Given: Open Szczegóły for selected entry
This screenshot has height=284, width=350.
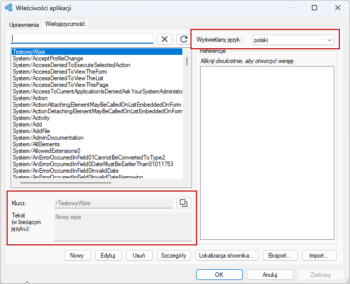Looking at the screenshot, I should [174, 256].
